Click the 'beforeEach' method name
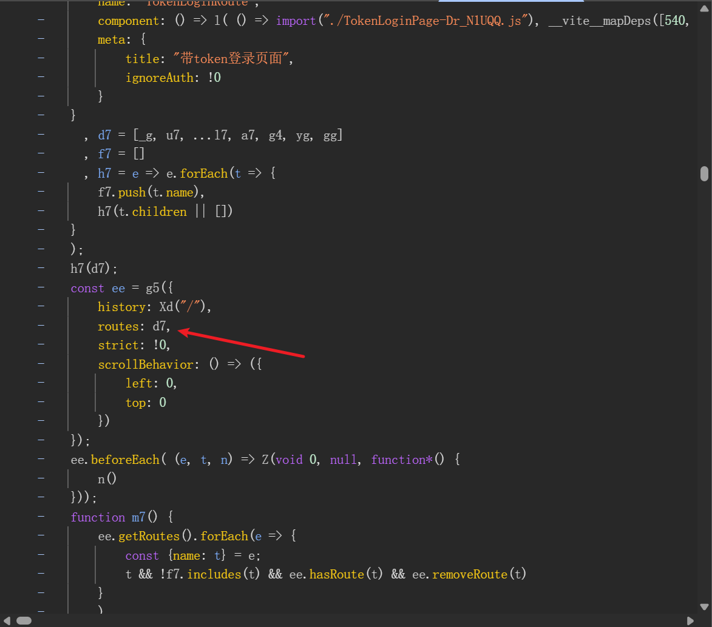Viewport: 712px width, 627px height. pyautogui.click(x=125, y=460)
